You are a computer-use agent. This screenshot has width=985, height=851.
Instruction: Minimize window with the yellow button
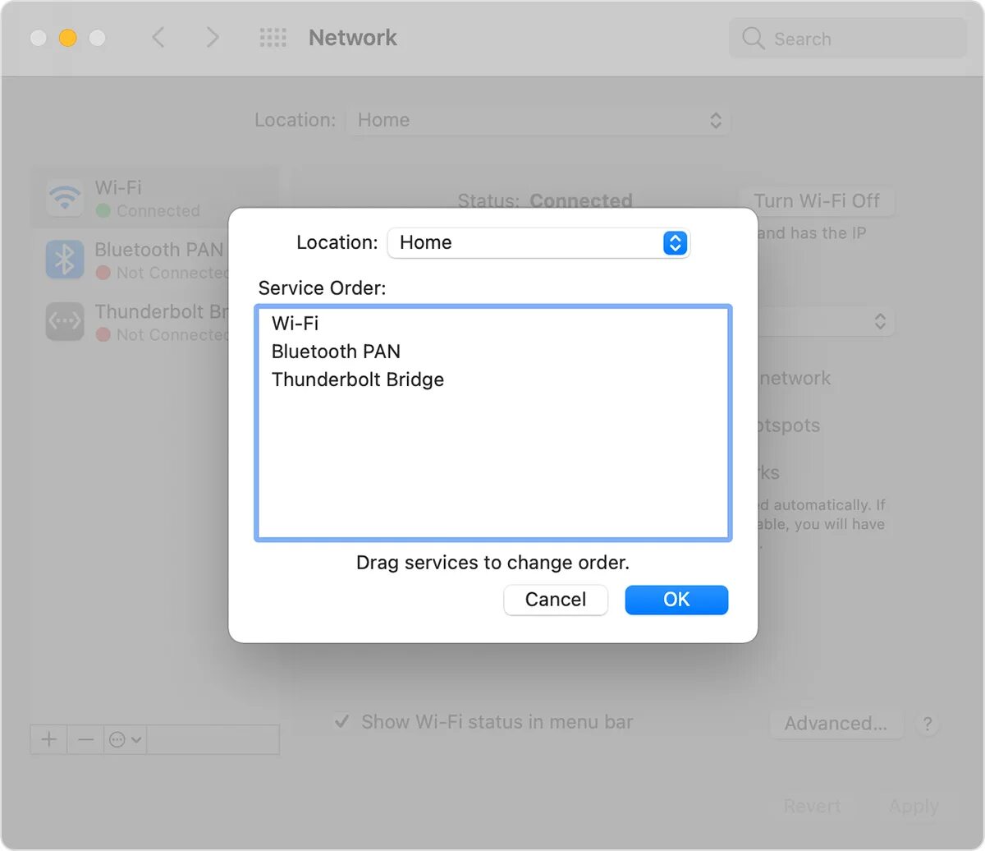tap(68, 38)
